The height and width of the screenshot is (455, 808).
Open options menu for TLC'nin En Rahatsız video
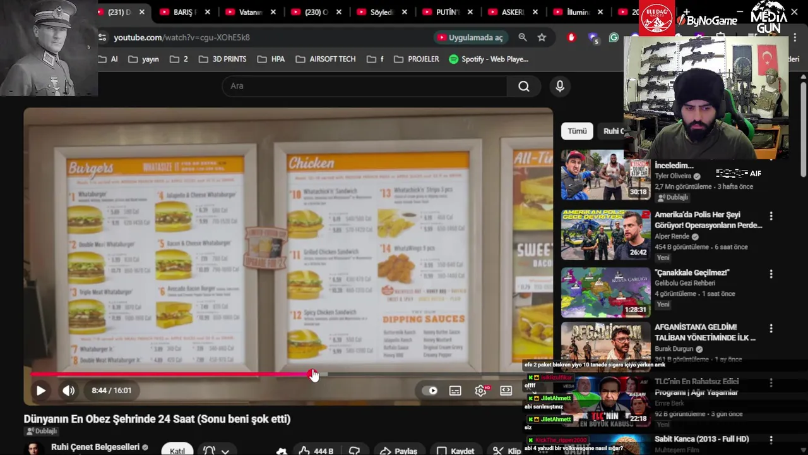point(771,383)
